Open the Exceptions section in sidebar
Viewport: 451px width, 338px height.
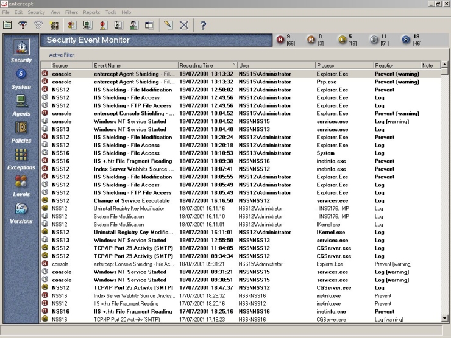[x=21, y=159]
